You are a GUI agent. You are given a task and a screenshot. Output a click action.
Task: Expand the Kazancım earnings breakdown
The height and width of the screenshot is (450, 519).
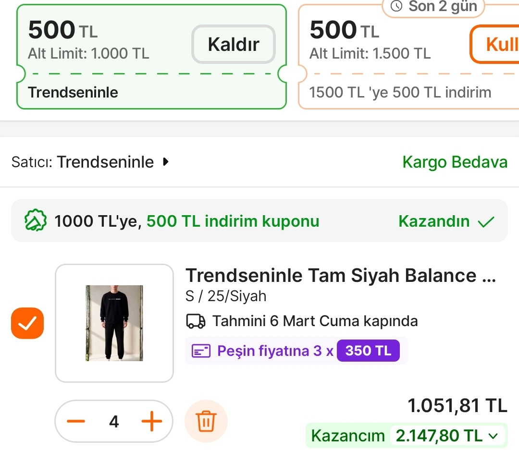click(492, 436)
